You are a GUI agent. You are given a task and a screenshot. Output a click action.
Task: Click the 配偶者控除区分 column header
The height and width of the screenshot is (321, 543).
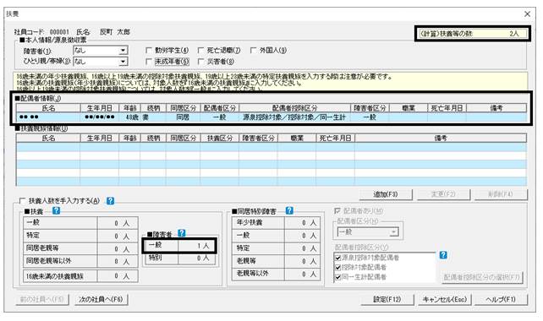pos(294,108)
